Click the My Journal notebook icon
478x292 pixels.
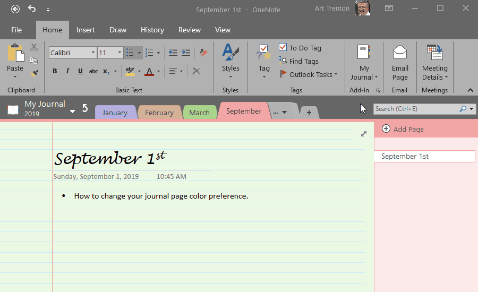coord(13,109)
